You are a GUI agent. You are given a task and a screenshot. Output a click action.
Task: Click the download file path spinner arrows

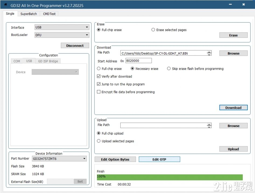tap(209, 53)
